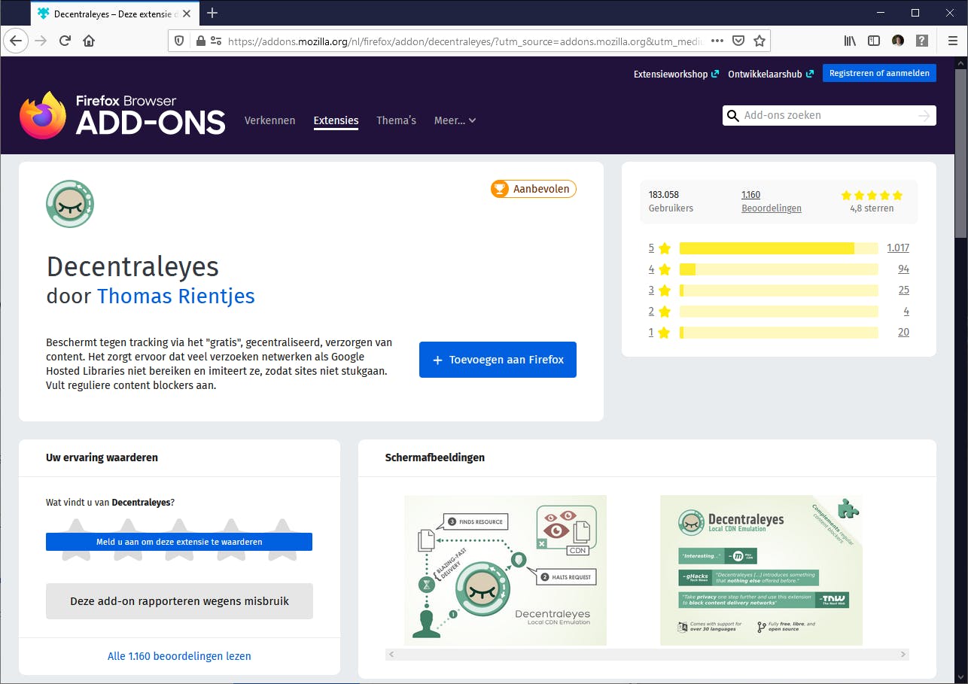Open the CDN diagram screenshot thumbnail
The height and width of the screenshot is (684, 968).
click(x=505, y=570)
